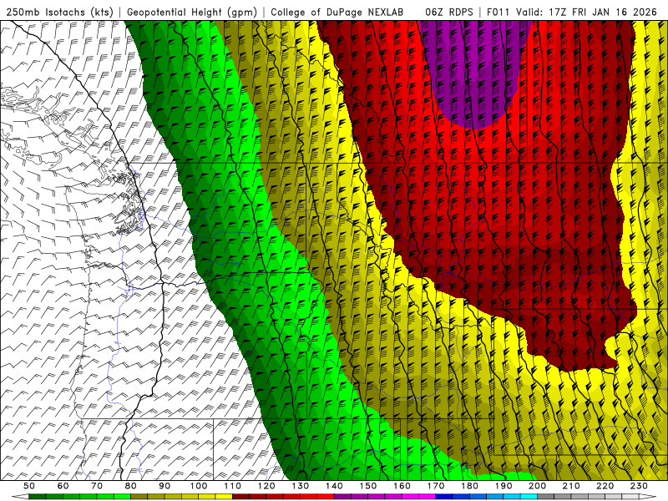Click the 'Valid: 17Z FRI JAN 16 2026' text
Viewport: 668px width, 501px height.
click(x=587, y=12)
